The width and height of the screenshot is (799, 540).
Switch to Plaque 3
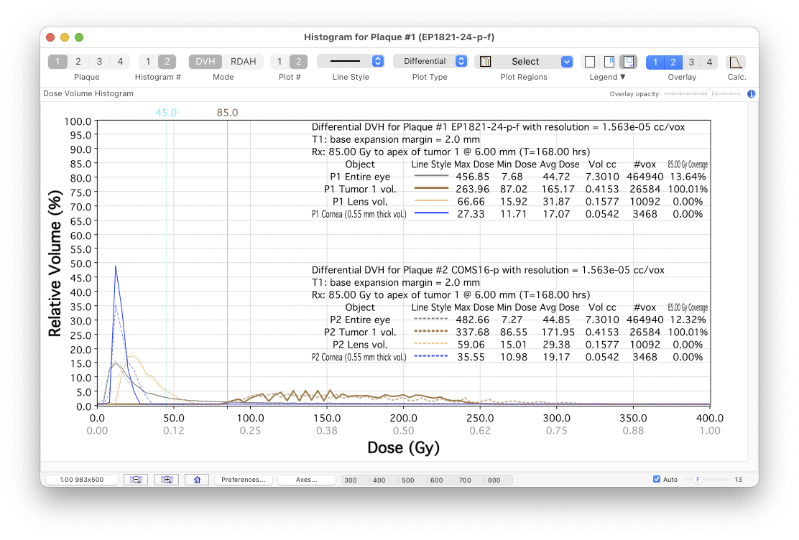click(x=99, y=61)
